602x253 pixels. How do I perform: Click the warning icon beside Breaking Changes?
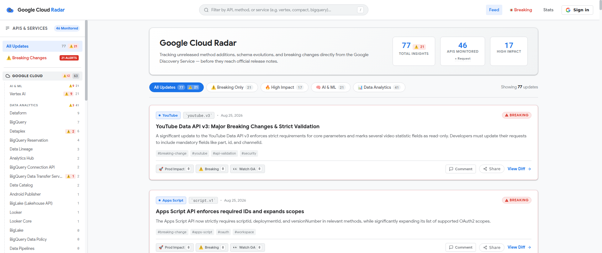pyautogui.click(x=9, y=58)
